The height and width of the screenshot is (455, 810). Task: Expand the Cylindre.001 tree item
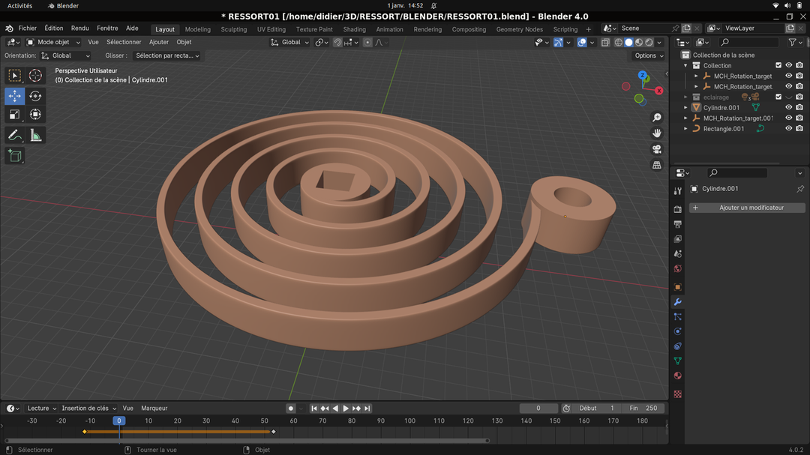pyautogui.click(x=685, y=107)
